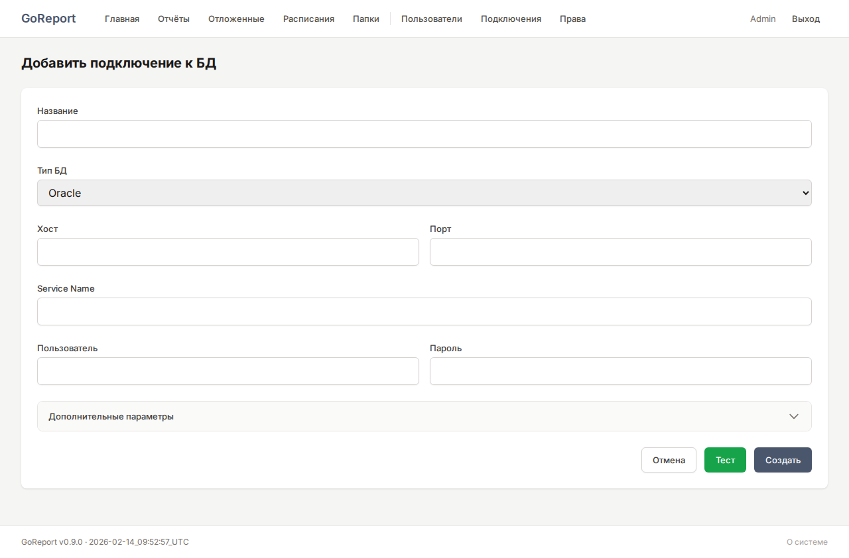Focus the Service Name field
849x558 pixels.
tap(424, 311)
